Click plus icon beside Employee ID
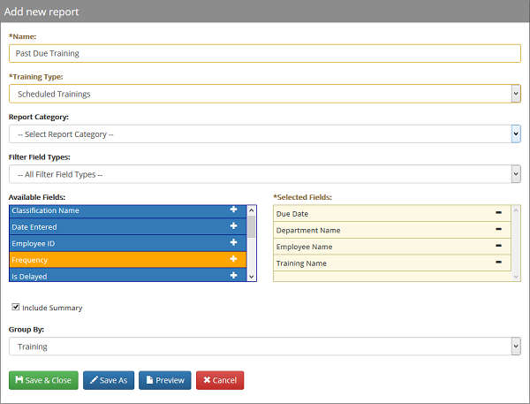Viewport: 530px width, 404px height. pos(233,242)
